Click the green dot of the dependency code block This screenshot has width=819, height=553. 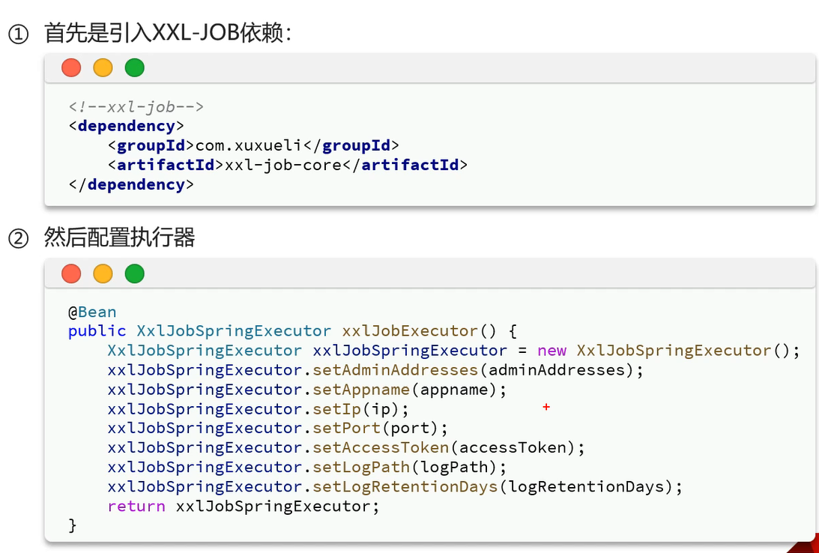click(x=135, y=68)
